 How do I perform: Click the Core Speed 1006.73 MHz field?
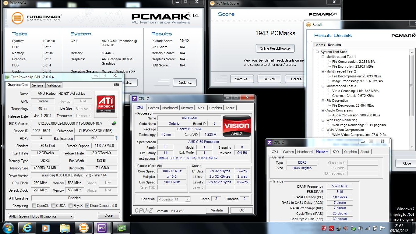(x=172, y=171)
